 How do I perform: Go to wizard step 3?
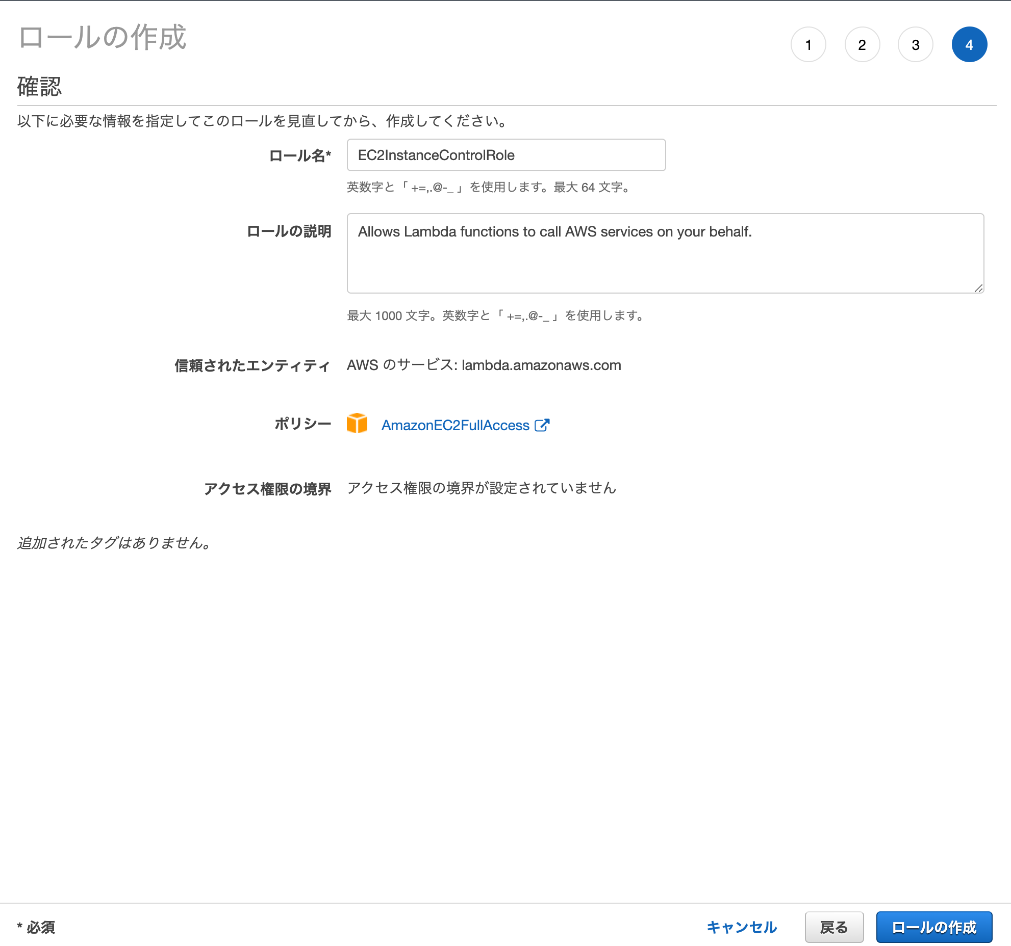(x=916, y=45)
